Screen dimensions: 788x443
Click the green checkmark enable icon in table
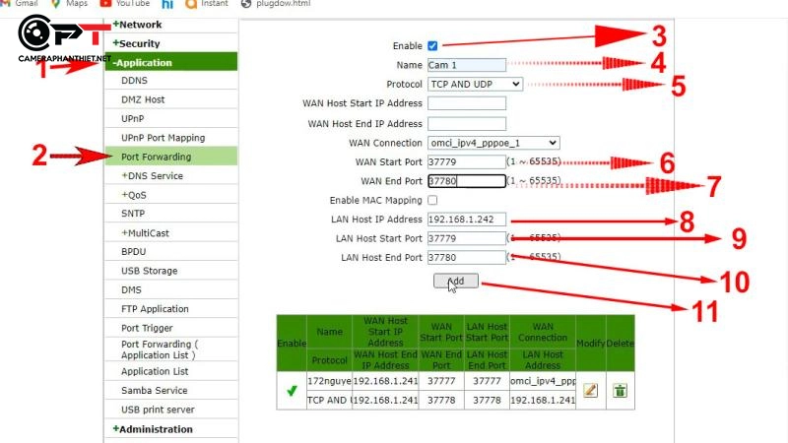click(292, 391)
